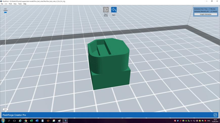
Task: Open the Print menu
Action: pyautogui.click(x=10, y=4)
